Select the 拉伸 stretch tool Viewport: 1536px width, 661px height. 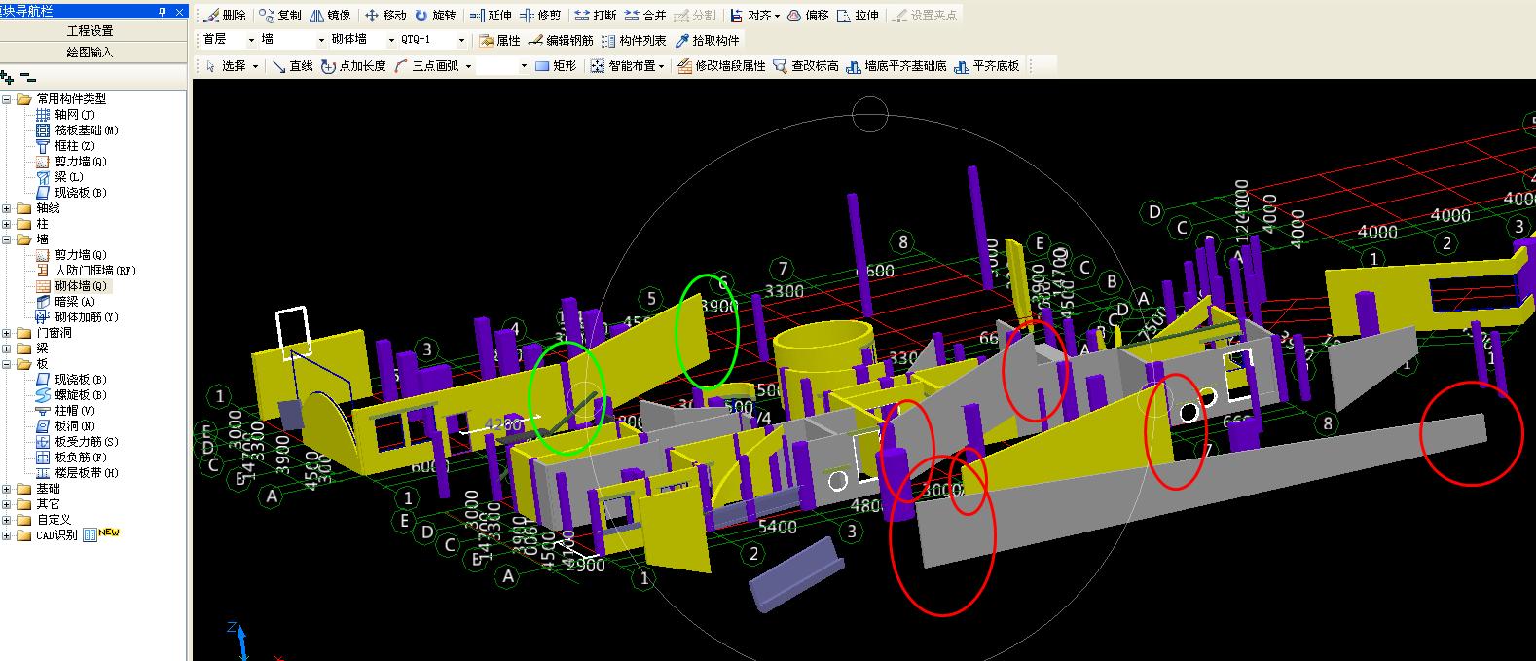point(859,16)
